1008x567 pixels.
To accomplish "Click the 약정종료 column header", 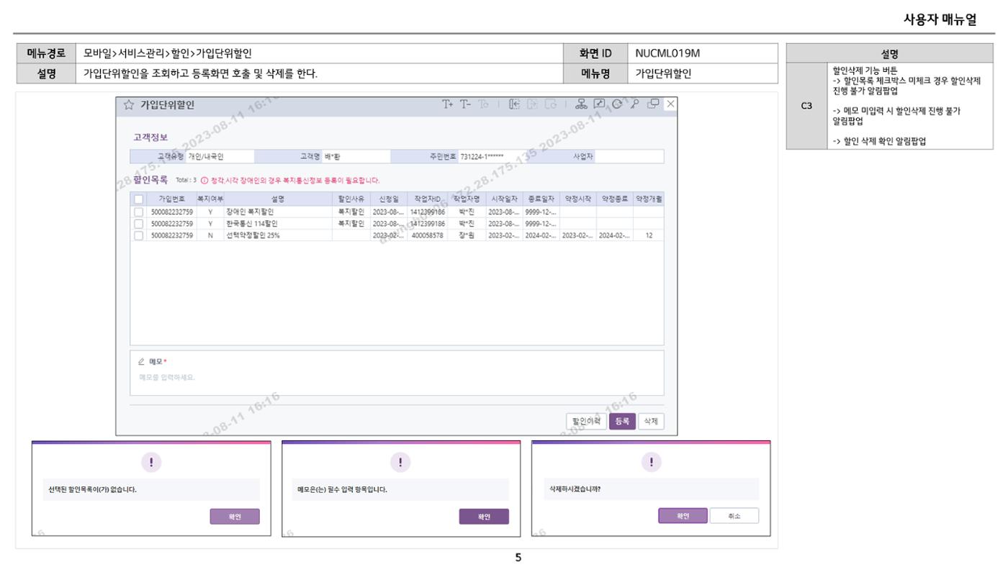I will [615, 199].
